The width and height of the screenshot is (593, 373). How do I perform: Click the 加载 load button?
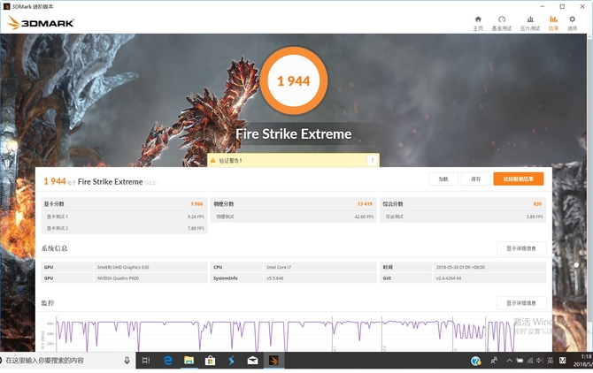[x=443, y=179]
